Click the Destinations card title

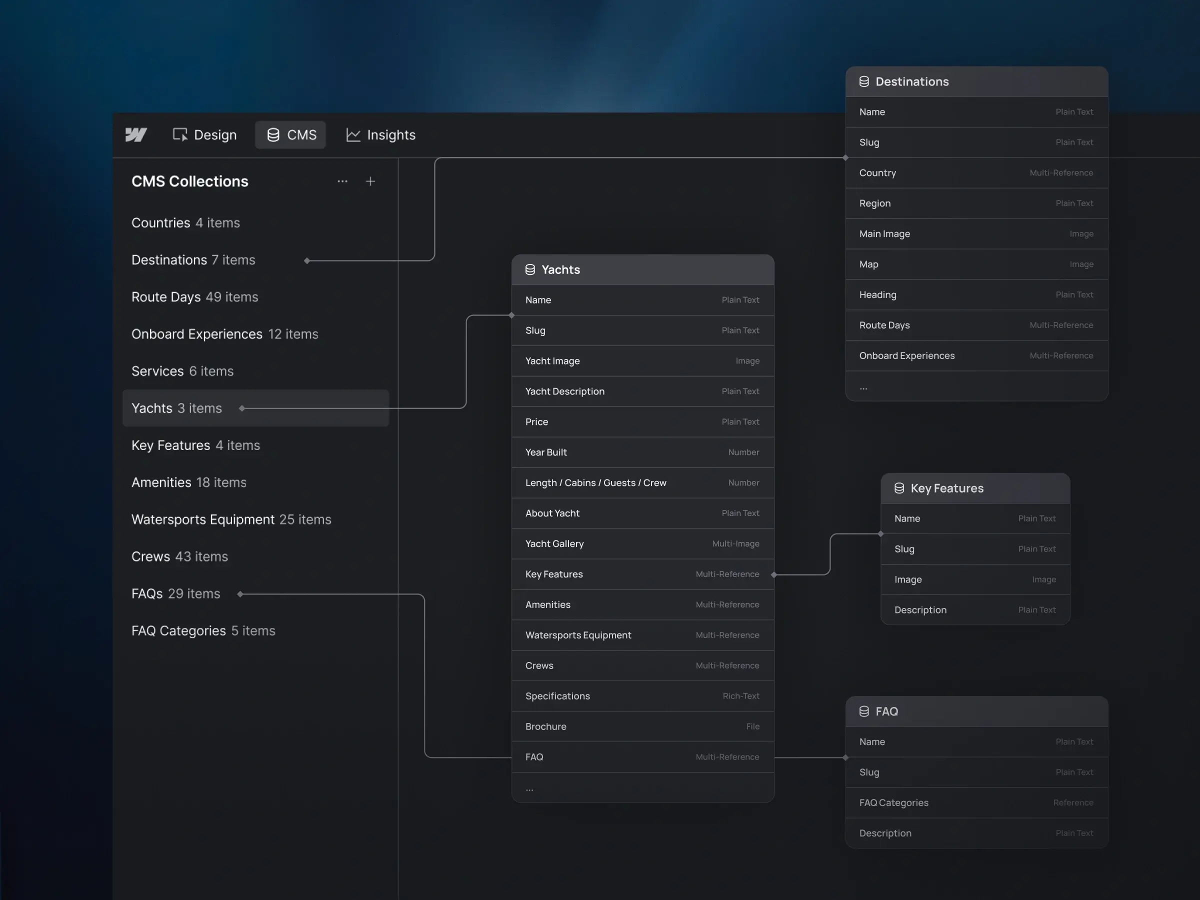pyautogui.click(x=912, y=81)
